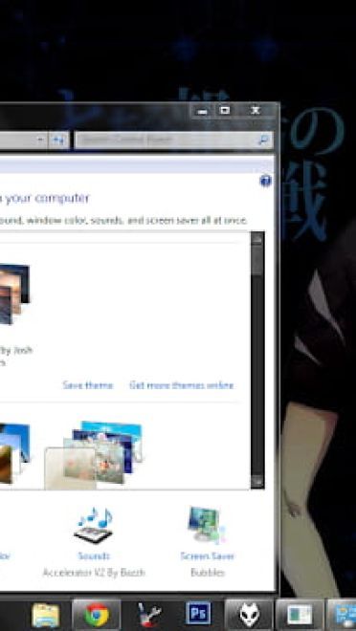The image size is (356, 631).
Task: Select the flower pictures theme thumbnail
Action: coord(94,455)
